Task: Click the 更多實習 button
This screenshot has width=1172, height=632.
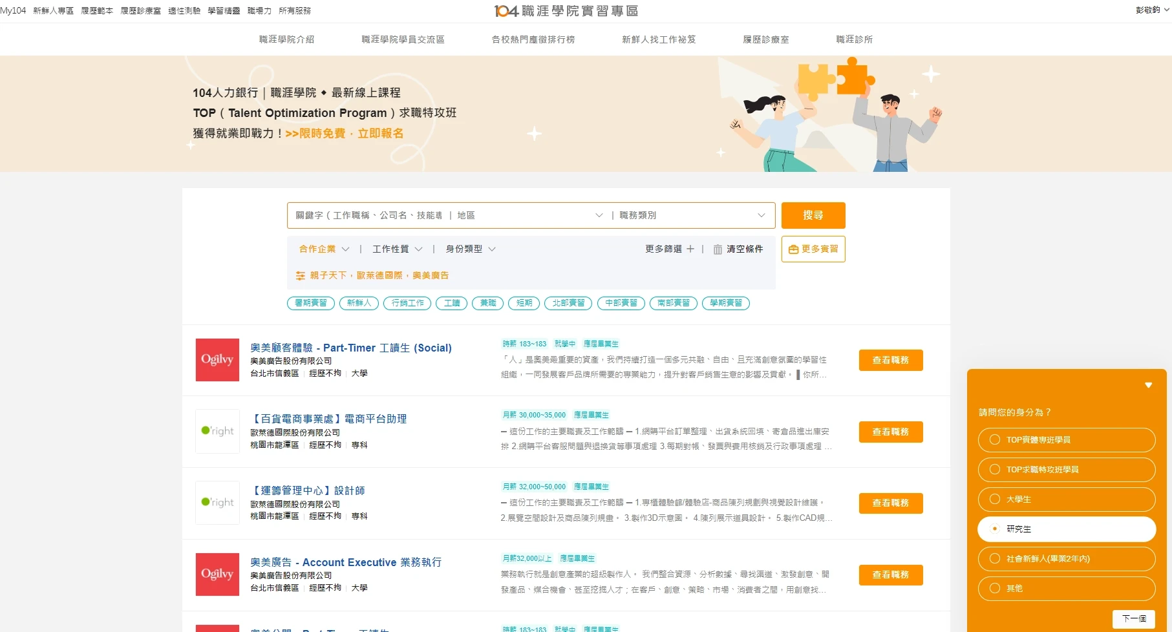Action: click(x=813, y=249)
